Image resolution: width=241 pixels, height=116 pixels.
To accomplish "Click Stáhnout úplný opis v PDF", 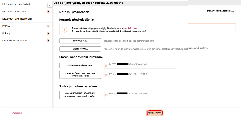I will coord(80,66).
